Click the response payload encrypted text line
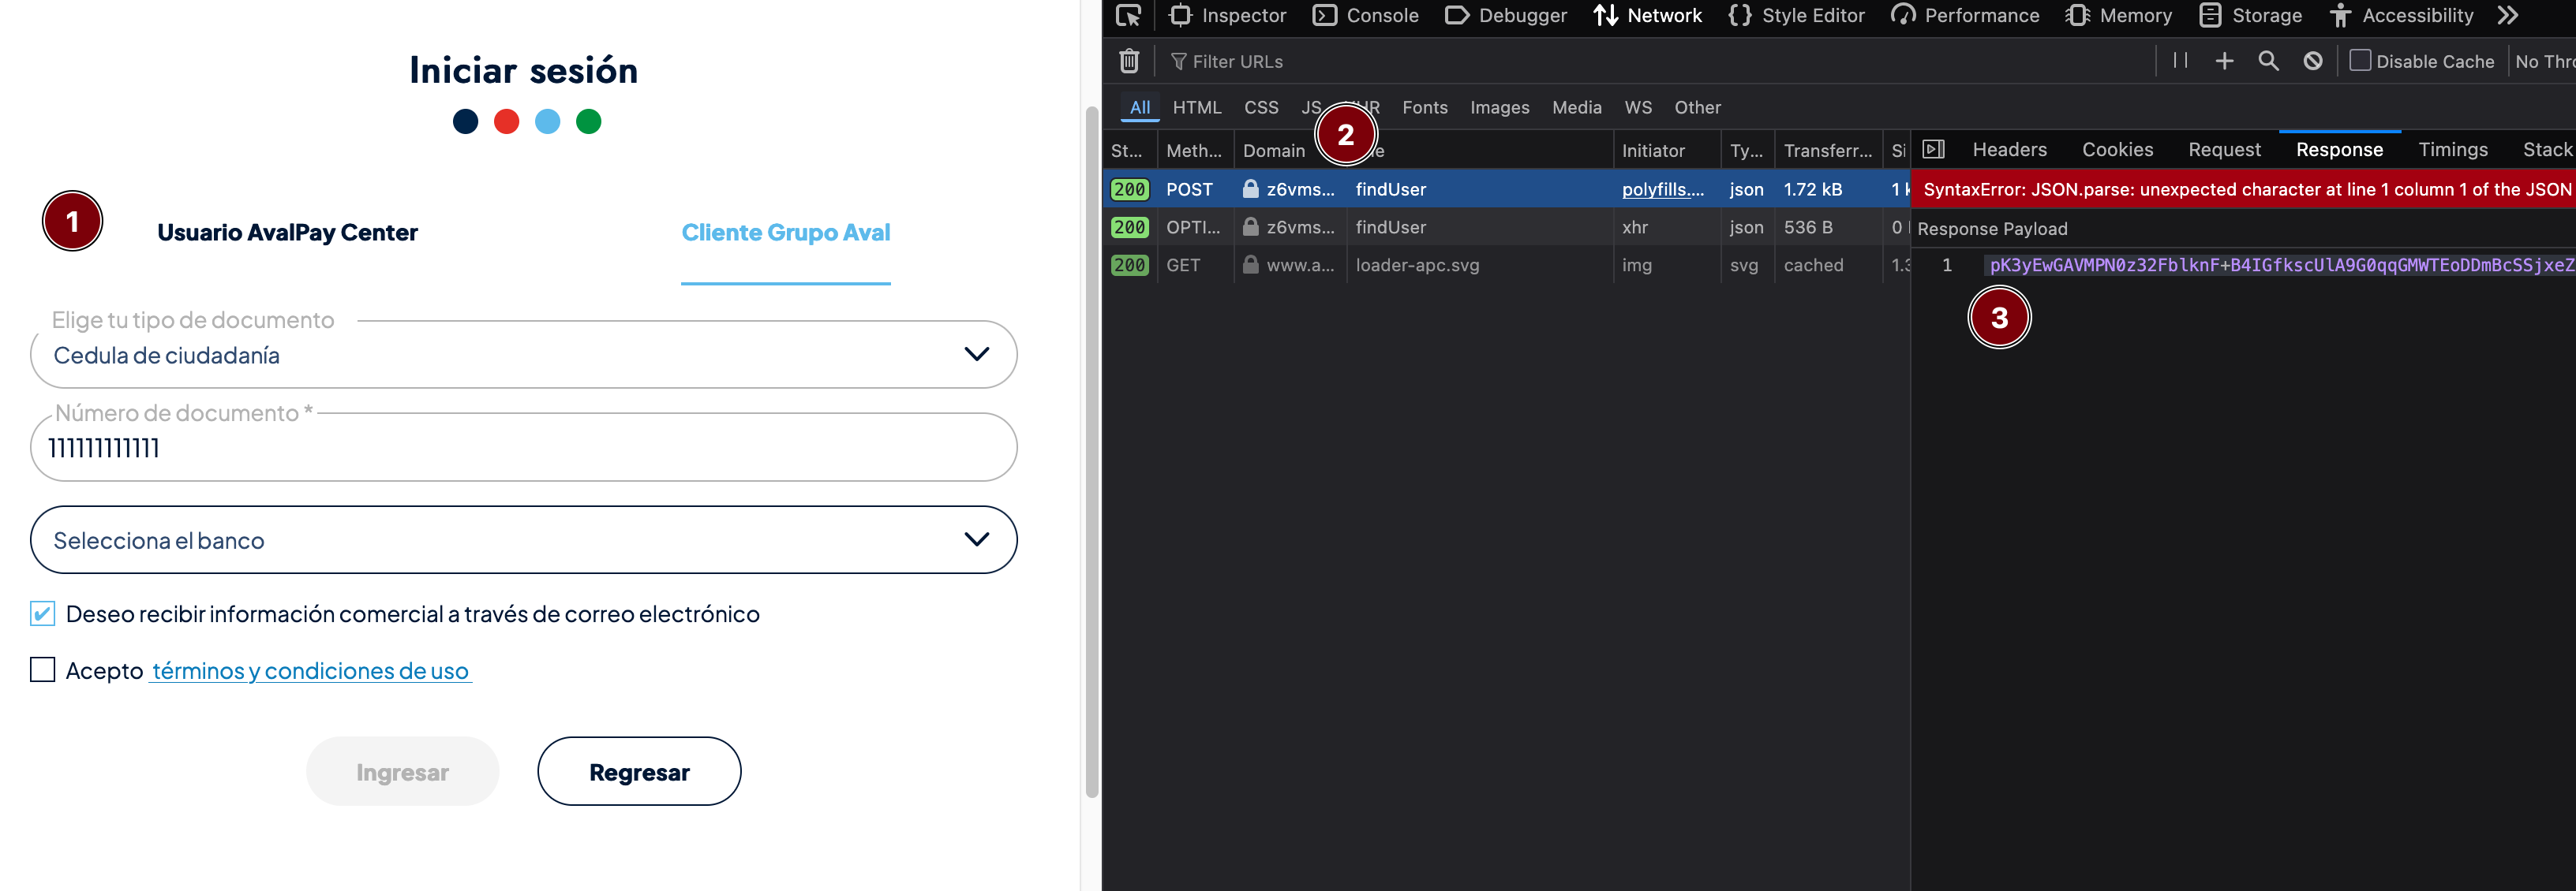The width and height of the screenshot is (2576, 891). tap(2280, 265)
